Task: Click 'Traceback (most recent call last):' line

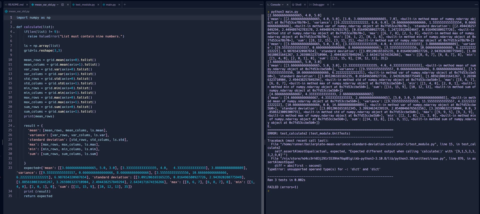Action: [x=298, y=141]
